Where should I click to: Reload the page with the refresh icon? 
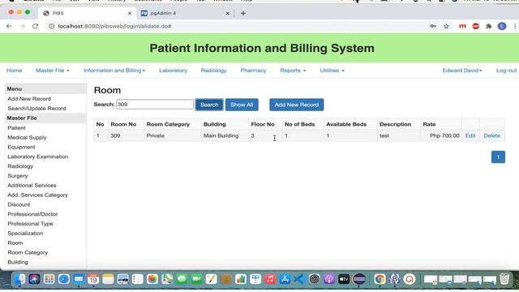coord(36,26)
